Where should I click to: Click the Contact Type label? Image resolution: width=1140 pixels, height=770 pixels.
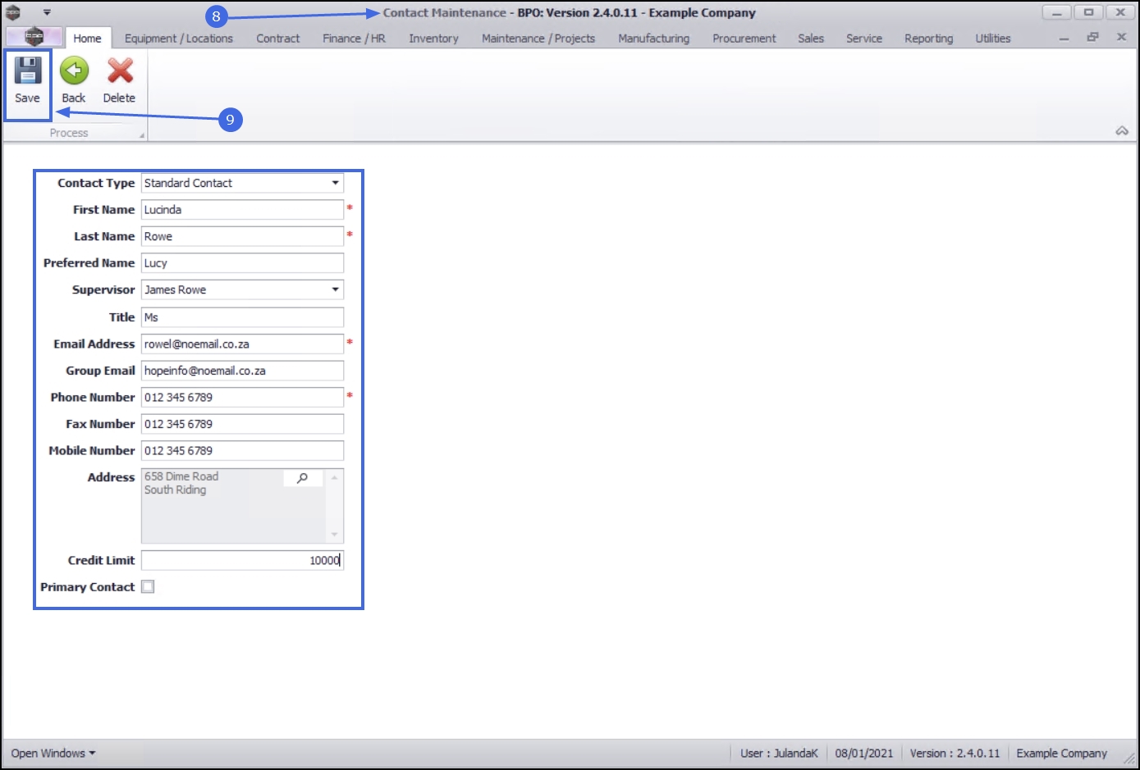pyautogui.click(x=96, y=183)
